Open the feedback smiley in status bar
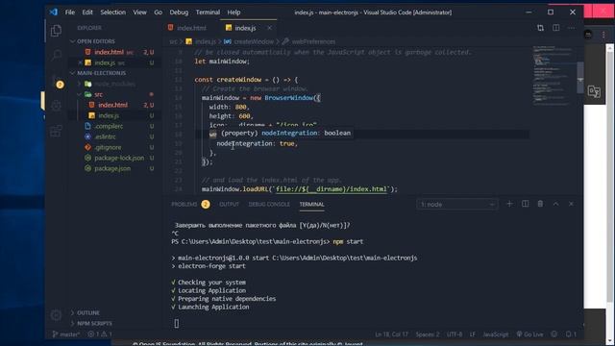 coord(553,334)
